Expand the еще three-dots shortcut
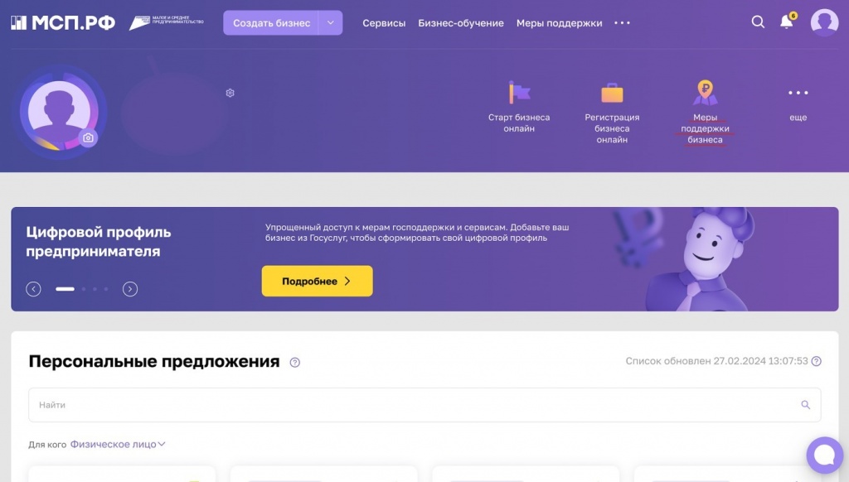The image size is (849, 482). 798,93
